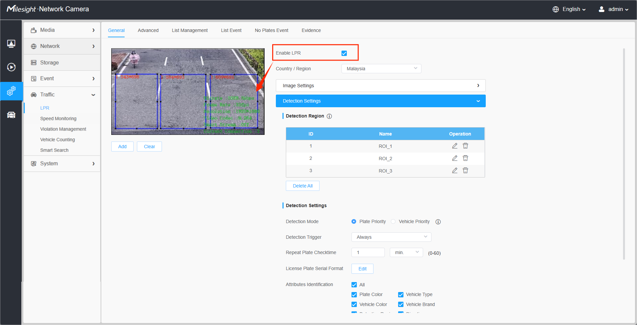Screen dimensions: 637x325
Task: Click the Storage menu icon
Action: (x=34, y=63)
